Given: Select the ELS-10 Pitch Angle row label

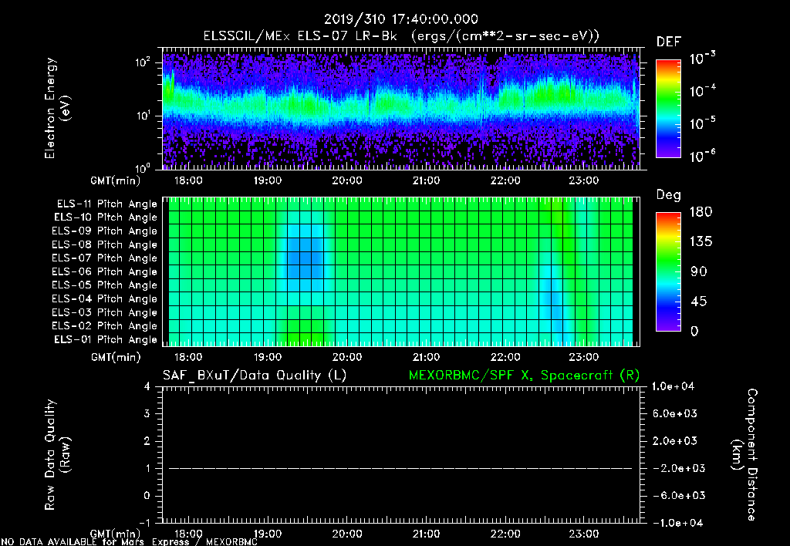Looking at the screenshot, I should (x=105, y=217).
